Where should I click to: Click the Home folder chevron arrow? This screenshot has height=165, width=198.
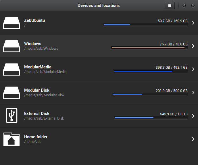193,139
